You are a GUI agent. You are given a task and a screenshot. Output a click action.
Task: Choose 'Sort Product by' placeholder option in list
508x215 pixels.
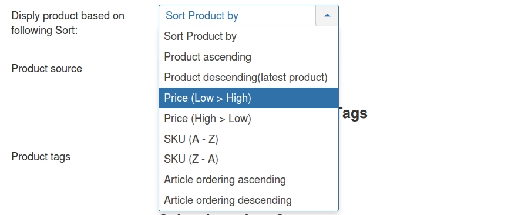point(248,36)
